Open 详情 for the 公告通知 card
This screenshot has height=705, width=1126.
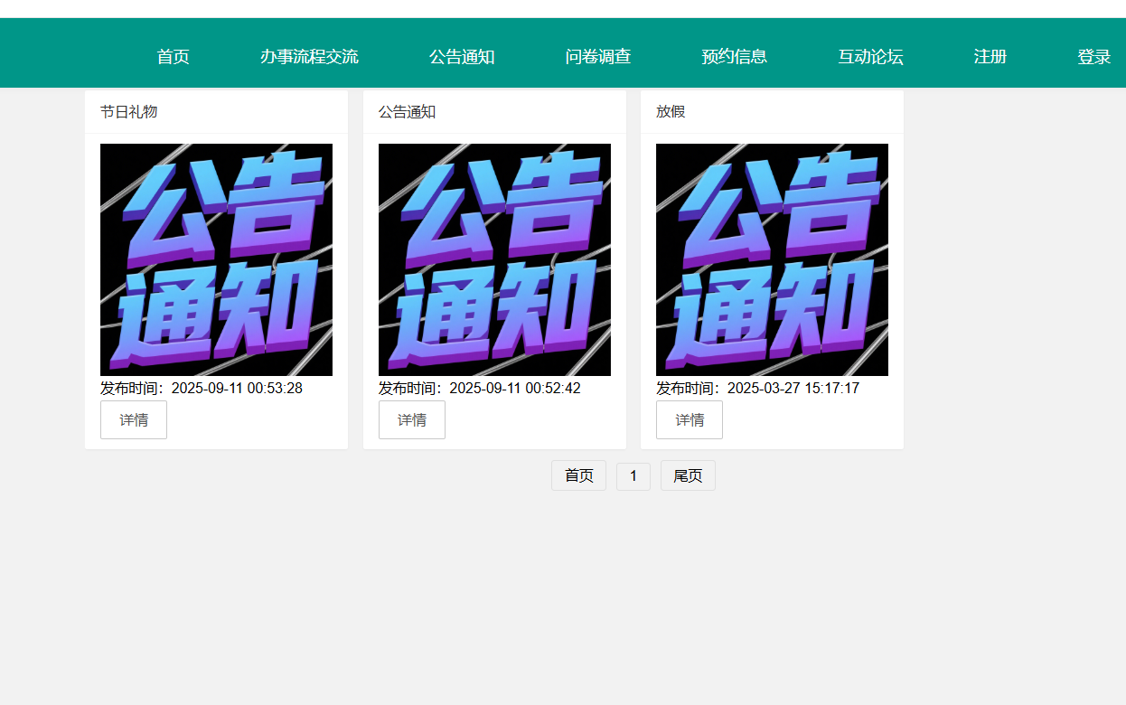point(412,420)
